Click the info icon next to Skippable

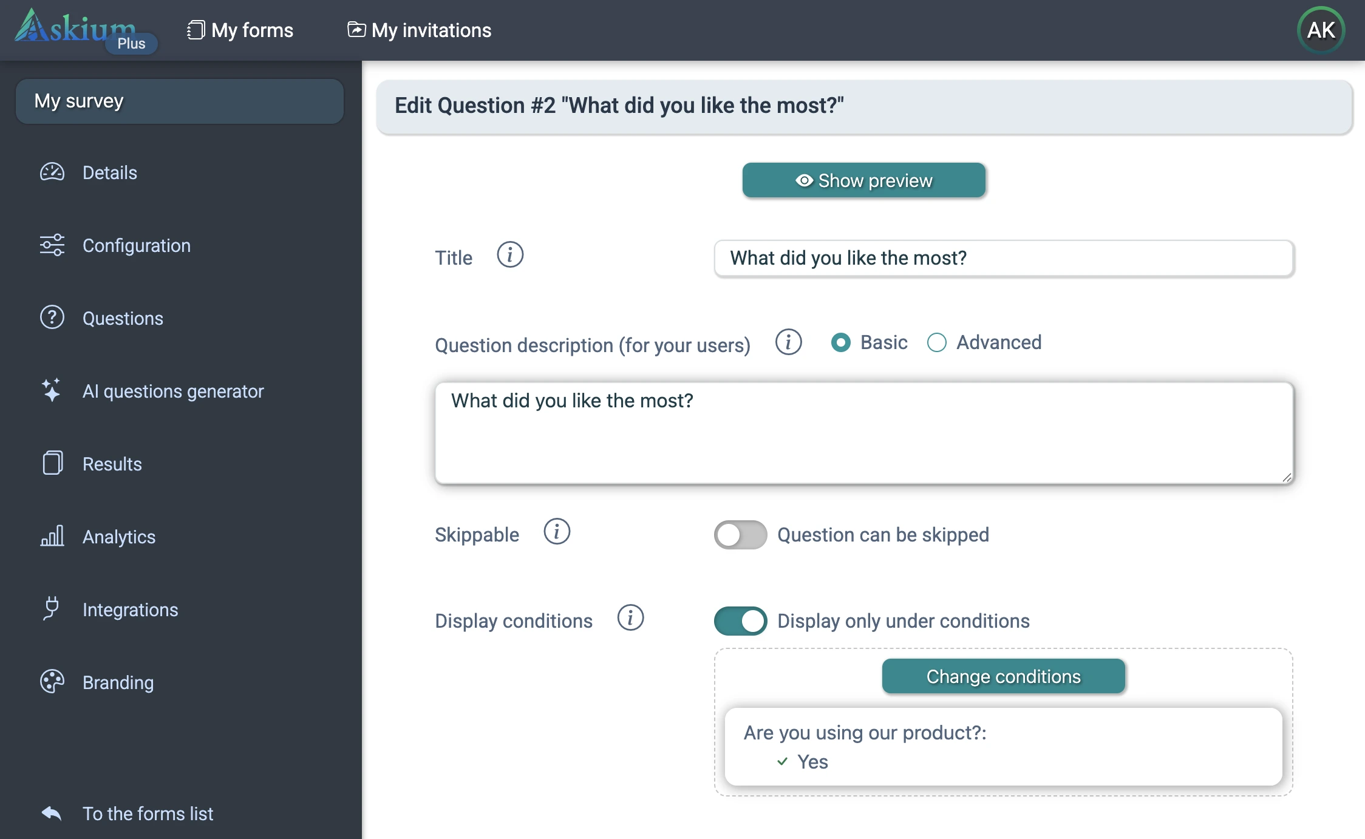pos(557,532)
